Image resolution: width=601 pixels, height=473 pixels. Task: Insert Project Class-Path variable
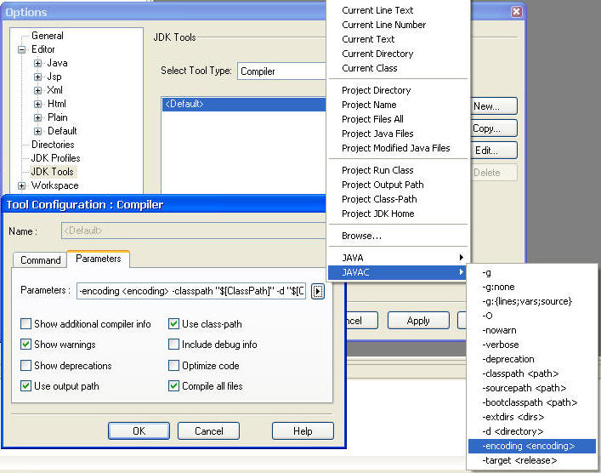coord(399,199)
